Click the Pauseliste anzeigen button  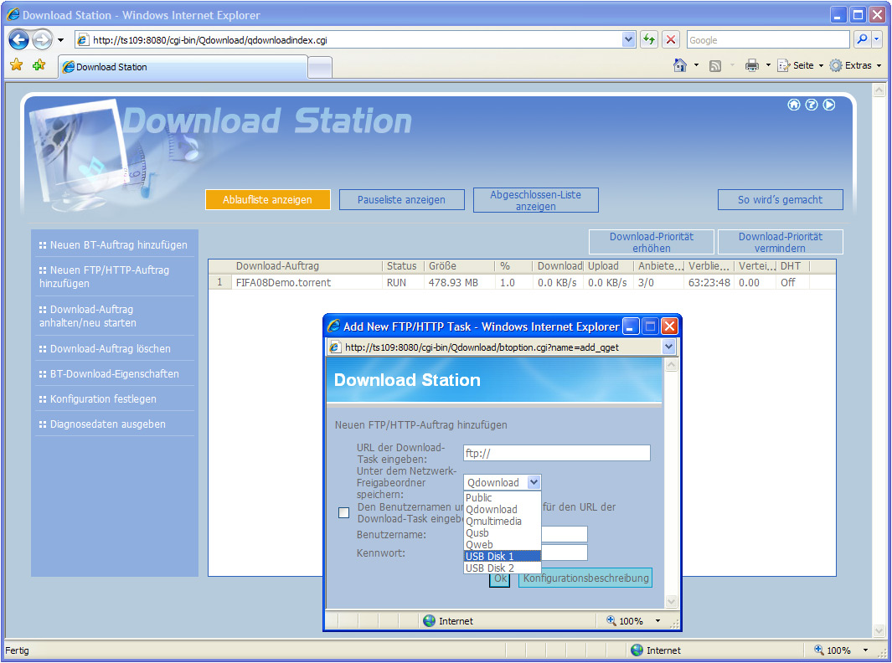[402, 200]
